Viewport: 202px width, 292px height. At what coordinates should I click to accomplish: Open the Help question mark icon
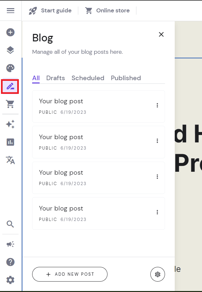[x=10, y=262]
